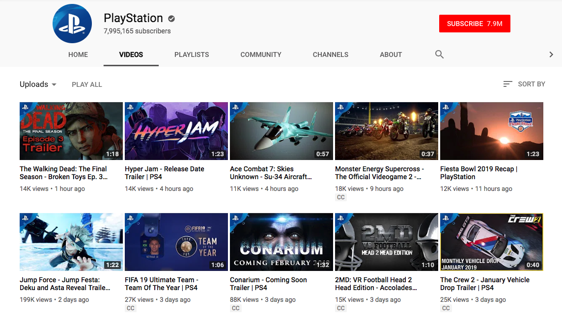Select the VIDEOS tab

[x=131, y=54]
